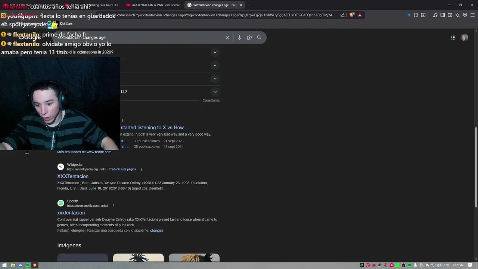Click the Comentarios feedback link
This screenshot has height=269, width=478.
pos(211,101)
